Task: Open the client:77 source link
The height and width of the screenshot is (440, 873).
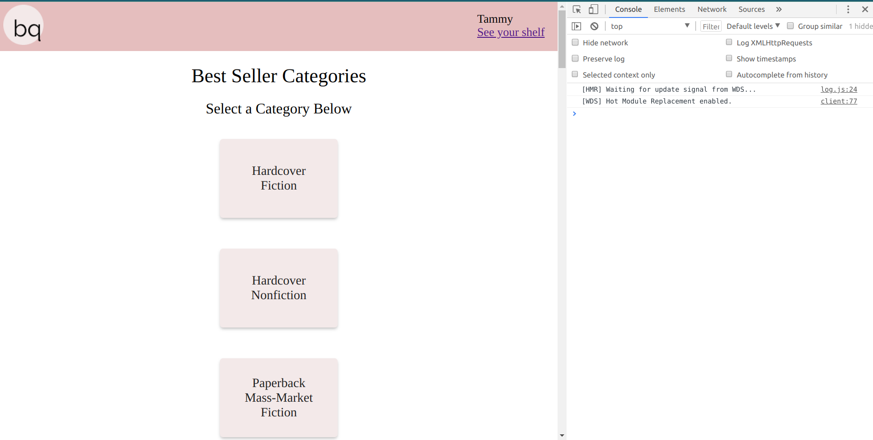Action: pyautogui.click(x=838, y=101)
